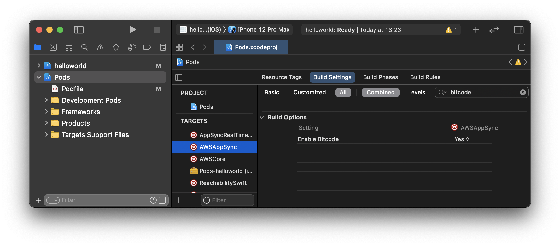This screenshot has height=246, width=560.
Task: Select the Pods.xcodeproj editor tab
Action: 251,47
